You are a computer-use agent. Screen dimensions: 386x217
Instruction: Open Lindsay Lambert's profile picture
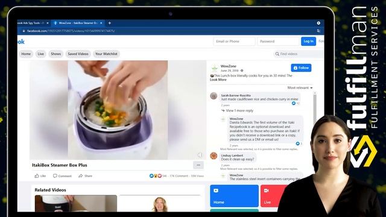214,156
